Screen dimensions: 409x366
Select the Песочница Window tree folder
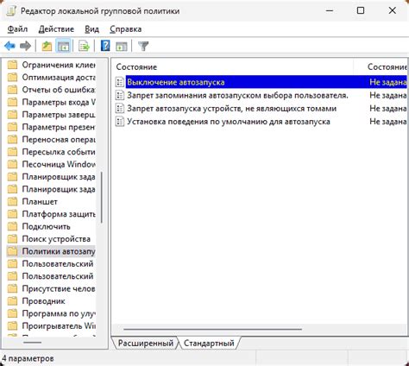click(x=59, y=164)
